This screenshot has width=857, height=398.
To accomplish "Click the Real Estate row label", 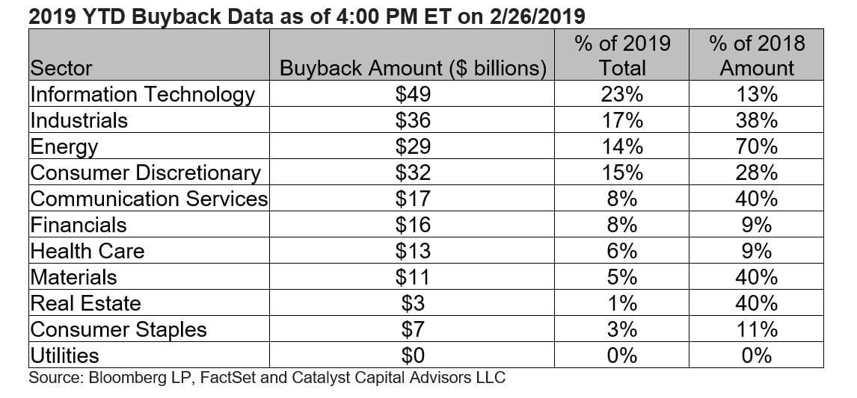I will (x=85, y=303).
